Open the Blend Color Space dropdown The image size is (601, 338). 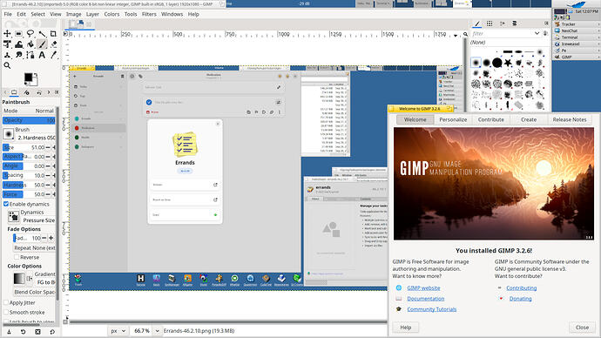(x=35, y=292)
